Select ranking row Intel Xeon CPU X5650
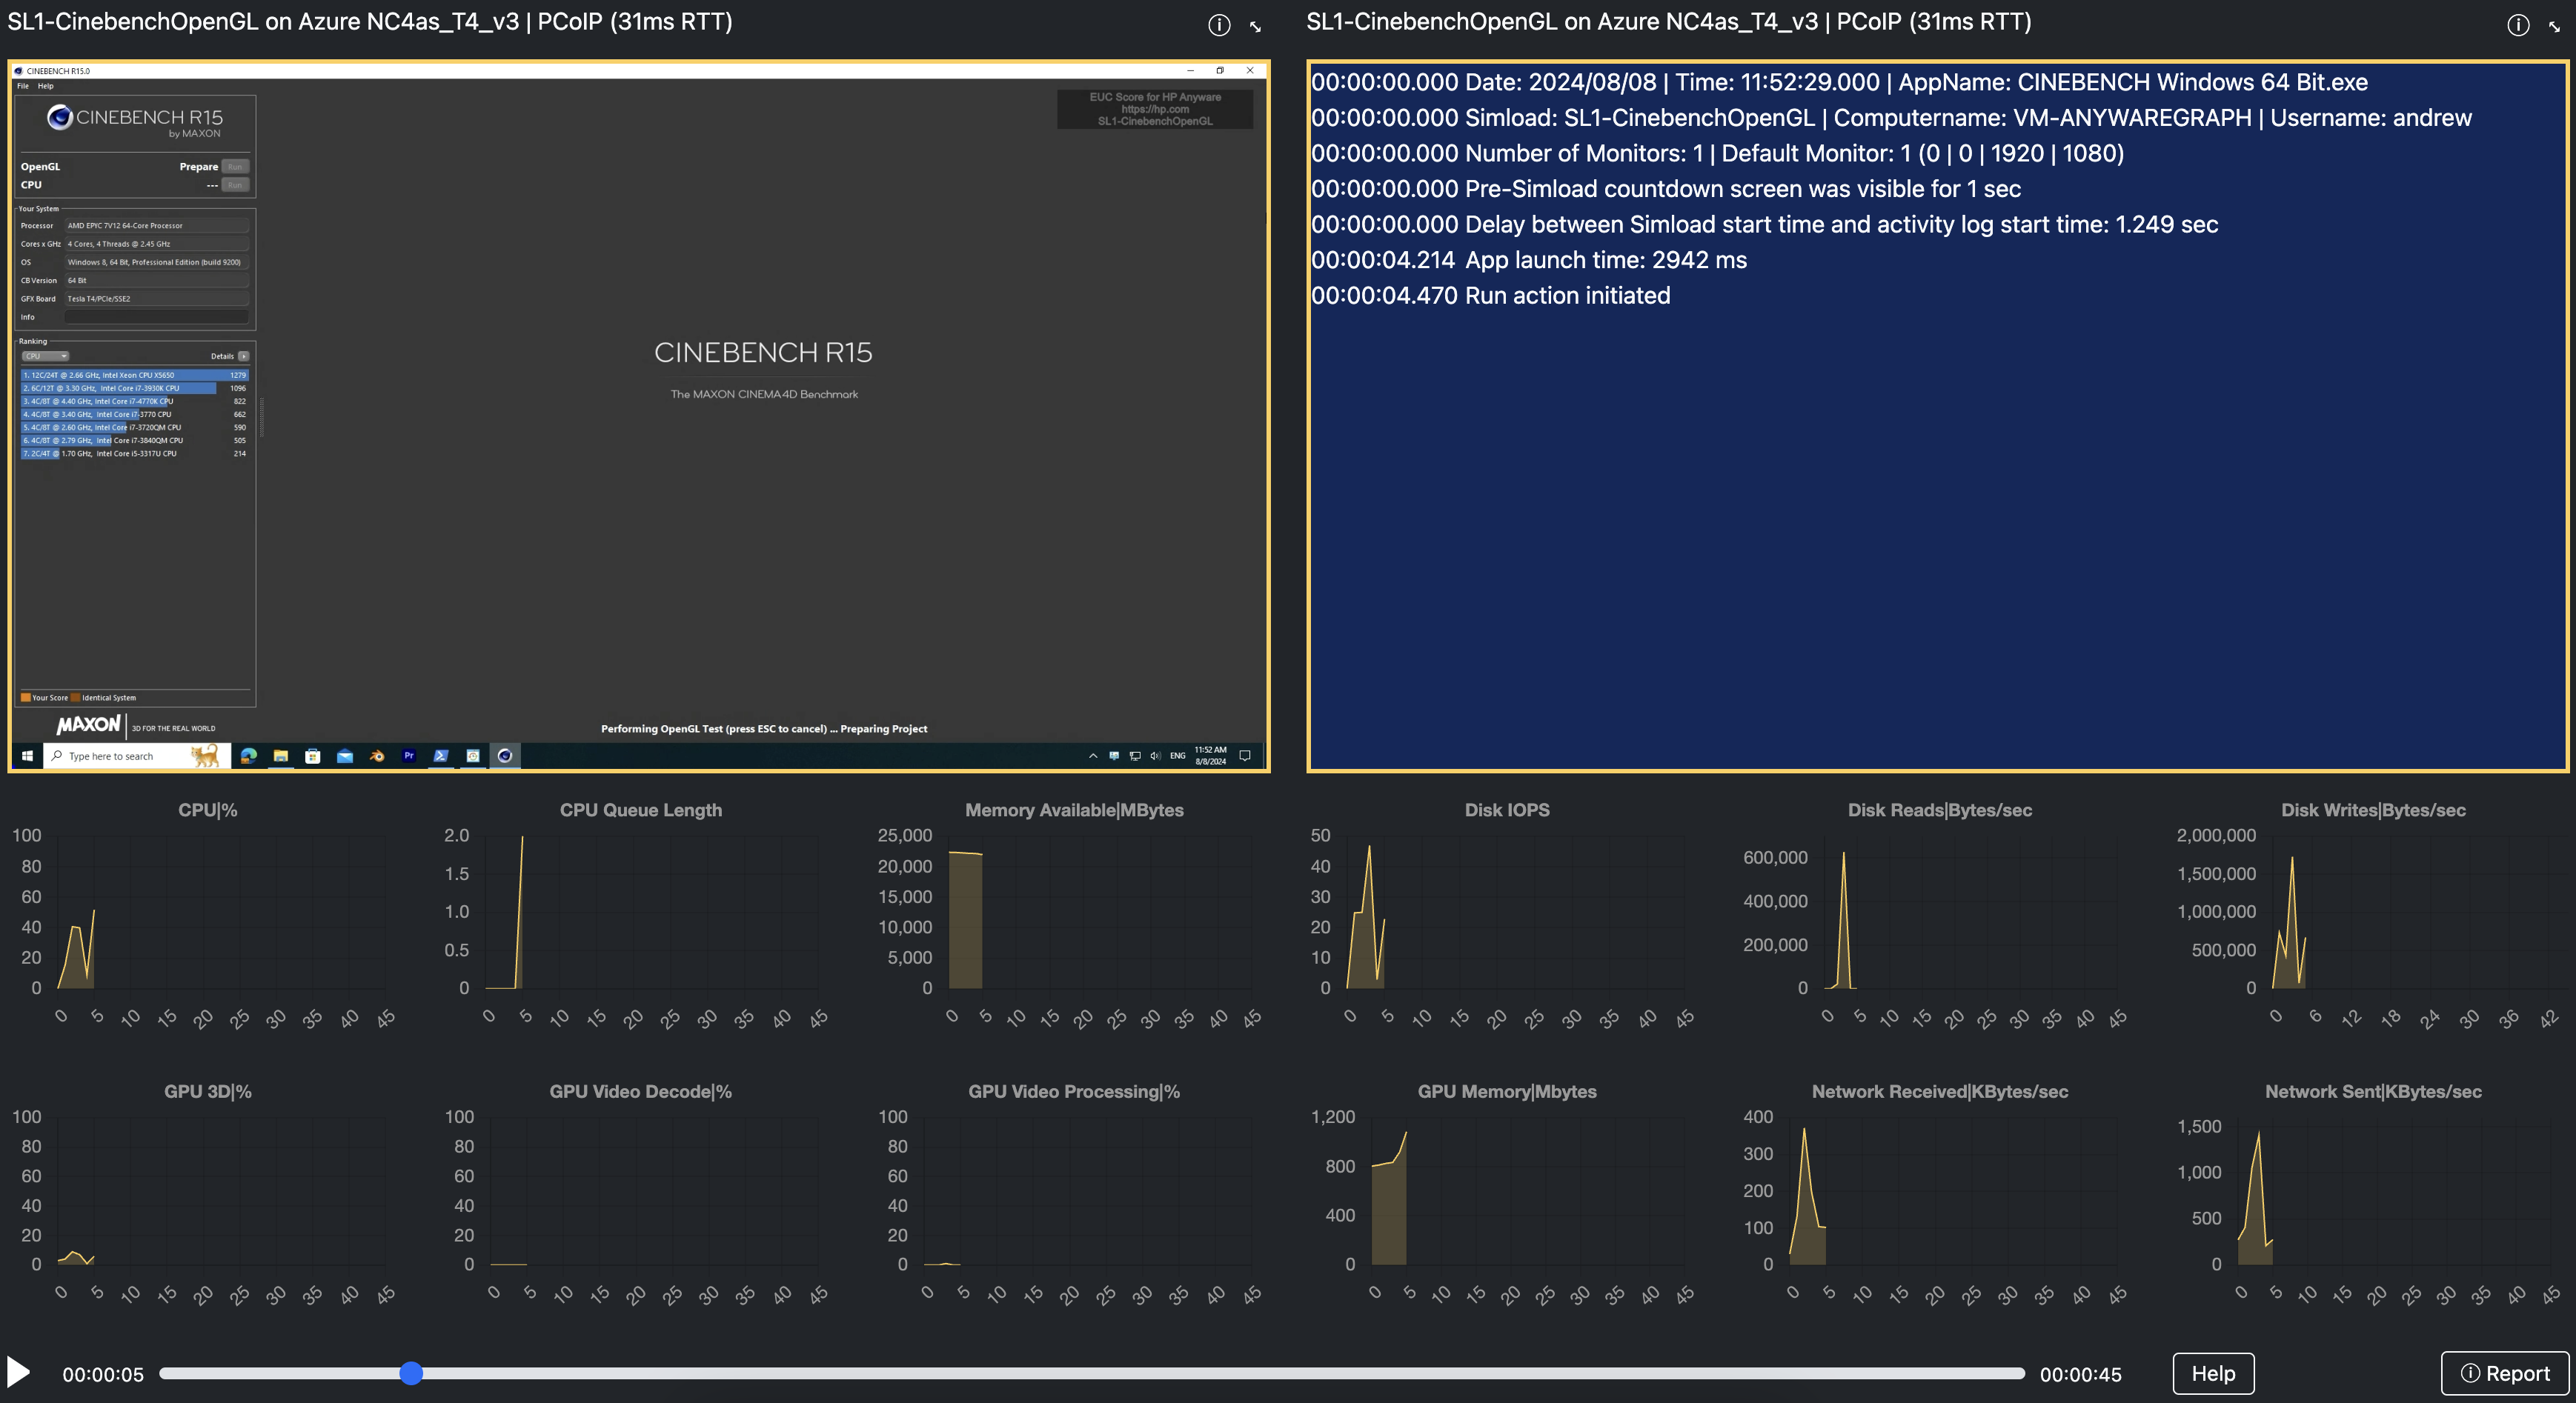The image size is (2576, 1403). click(134, 375)
